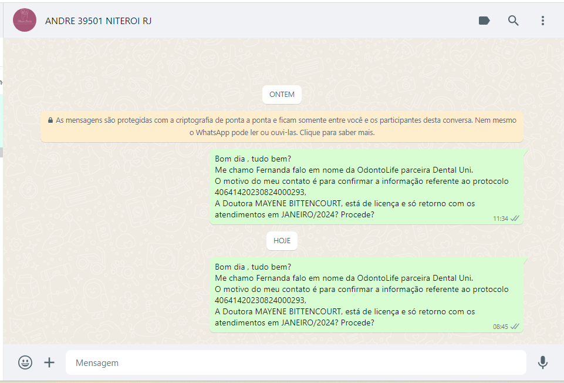
Task: Click read receipt ticks on 11:34 message
Action: (515, 219)
